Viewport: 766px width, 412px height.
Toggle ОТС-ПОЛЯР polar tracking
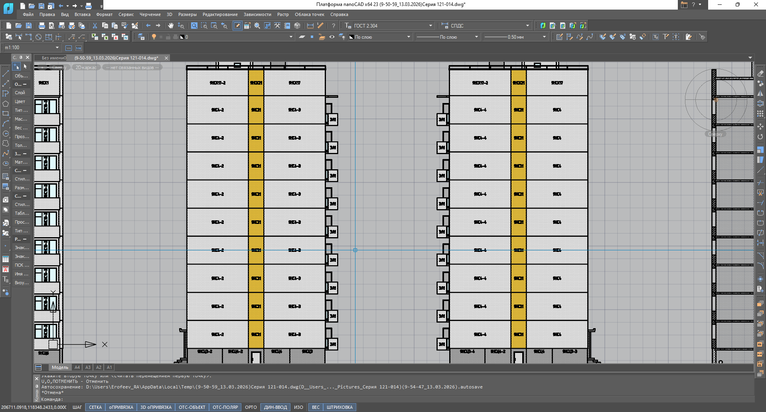[x=225, y=407]
